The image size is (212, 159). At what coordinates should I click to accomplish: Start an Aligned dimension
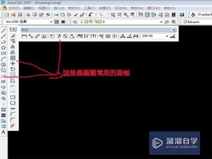coord(31,36)
